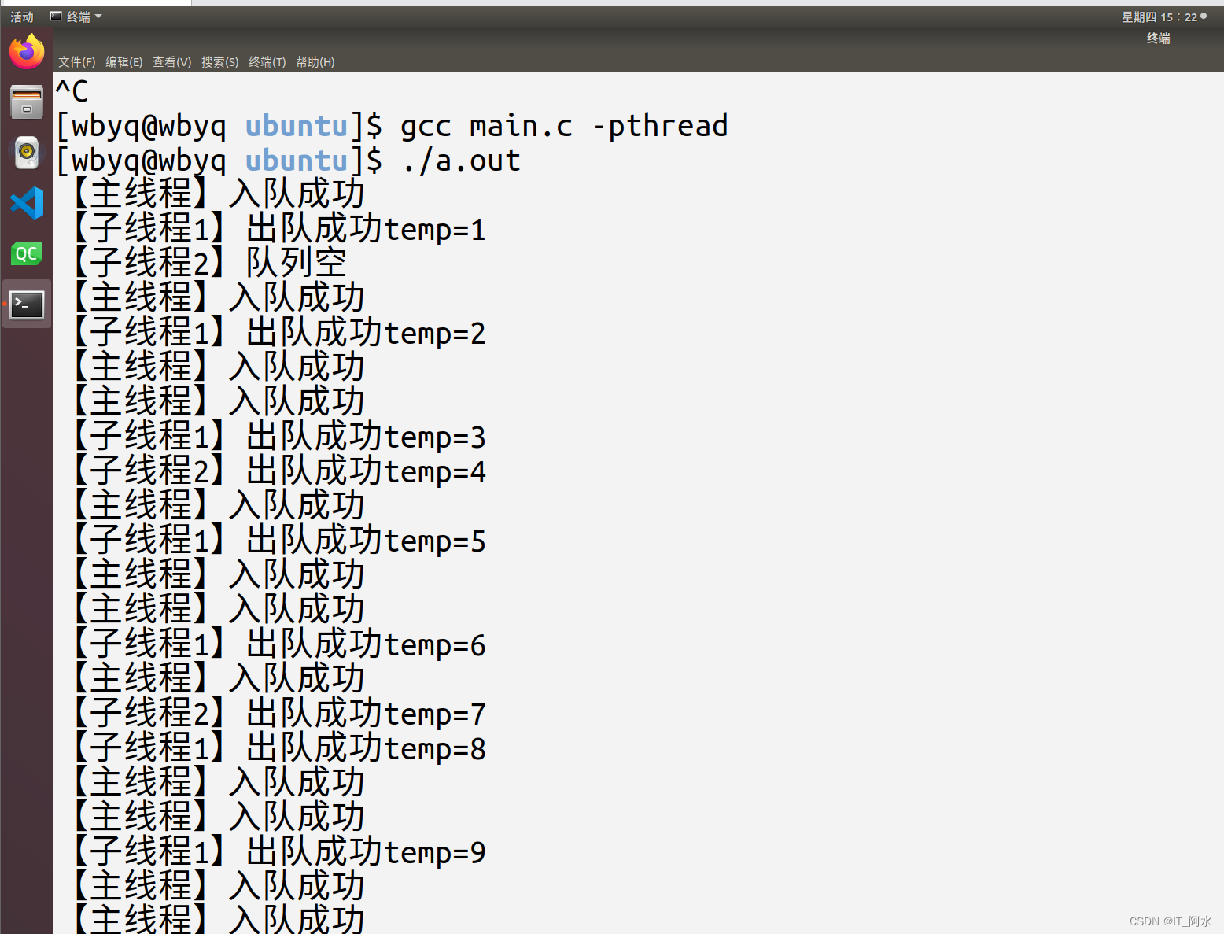Launch Qt Creator QC icon
The width and height of the screenshot is (1224, 934).
point(27,253)
